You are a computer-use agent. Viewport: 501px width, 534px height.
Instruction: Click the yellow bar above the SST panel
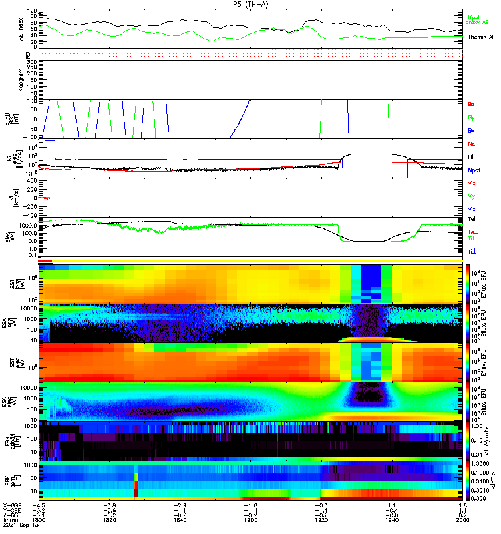pyautogui.click(x=257, y=261)
